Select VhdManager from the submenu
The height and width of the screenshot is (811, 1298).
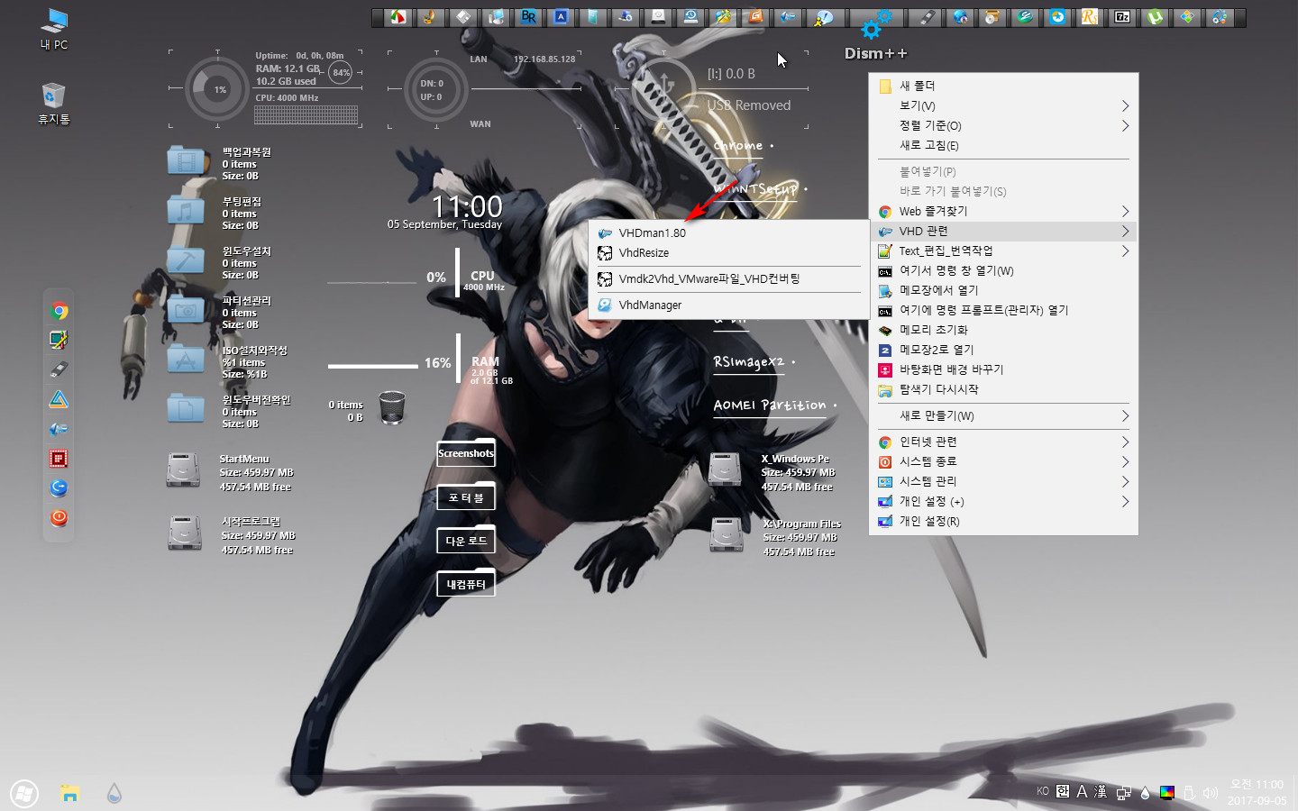pyautogui.click(x=728, y=305)
